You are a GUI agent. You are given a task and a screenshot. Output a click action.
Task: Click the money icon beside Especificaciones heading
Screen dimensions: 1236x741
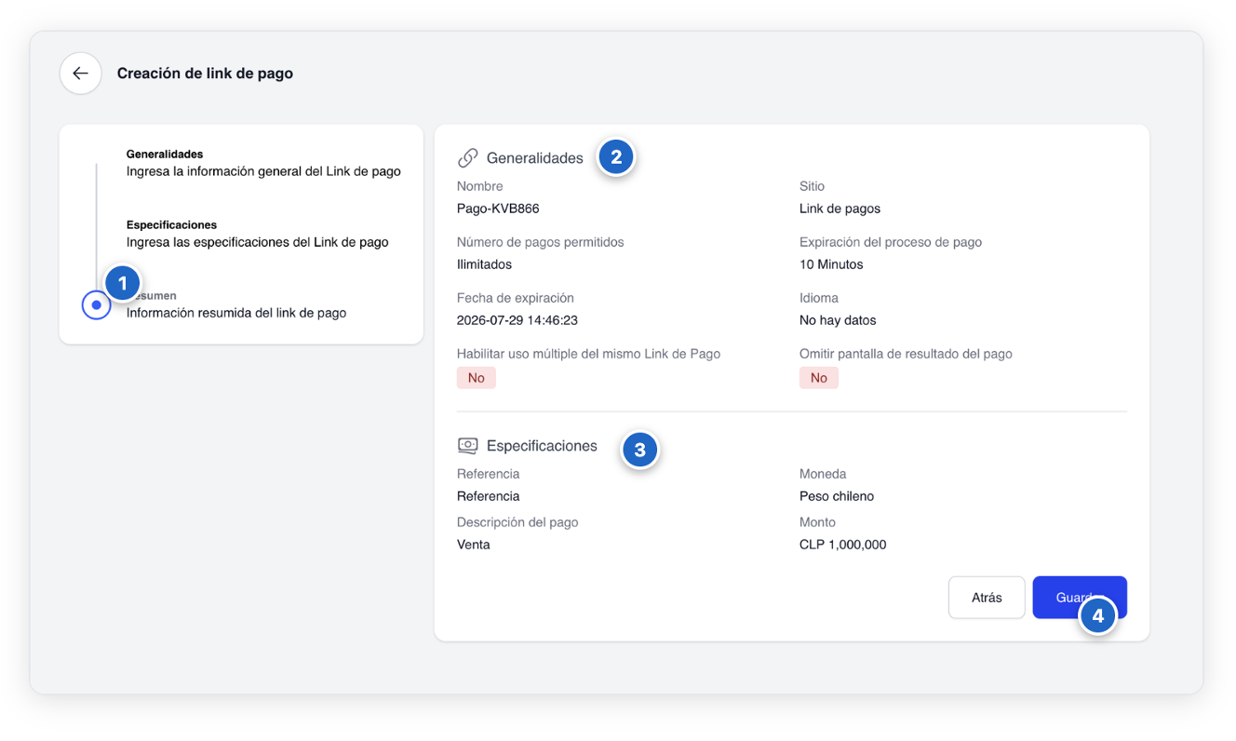pyautogui.click(x=467, y=446)
